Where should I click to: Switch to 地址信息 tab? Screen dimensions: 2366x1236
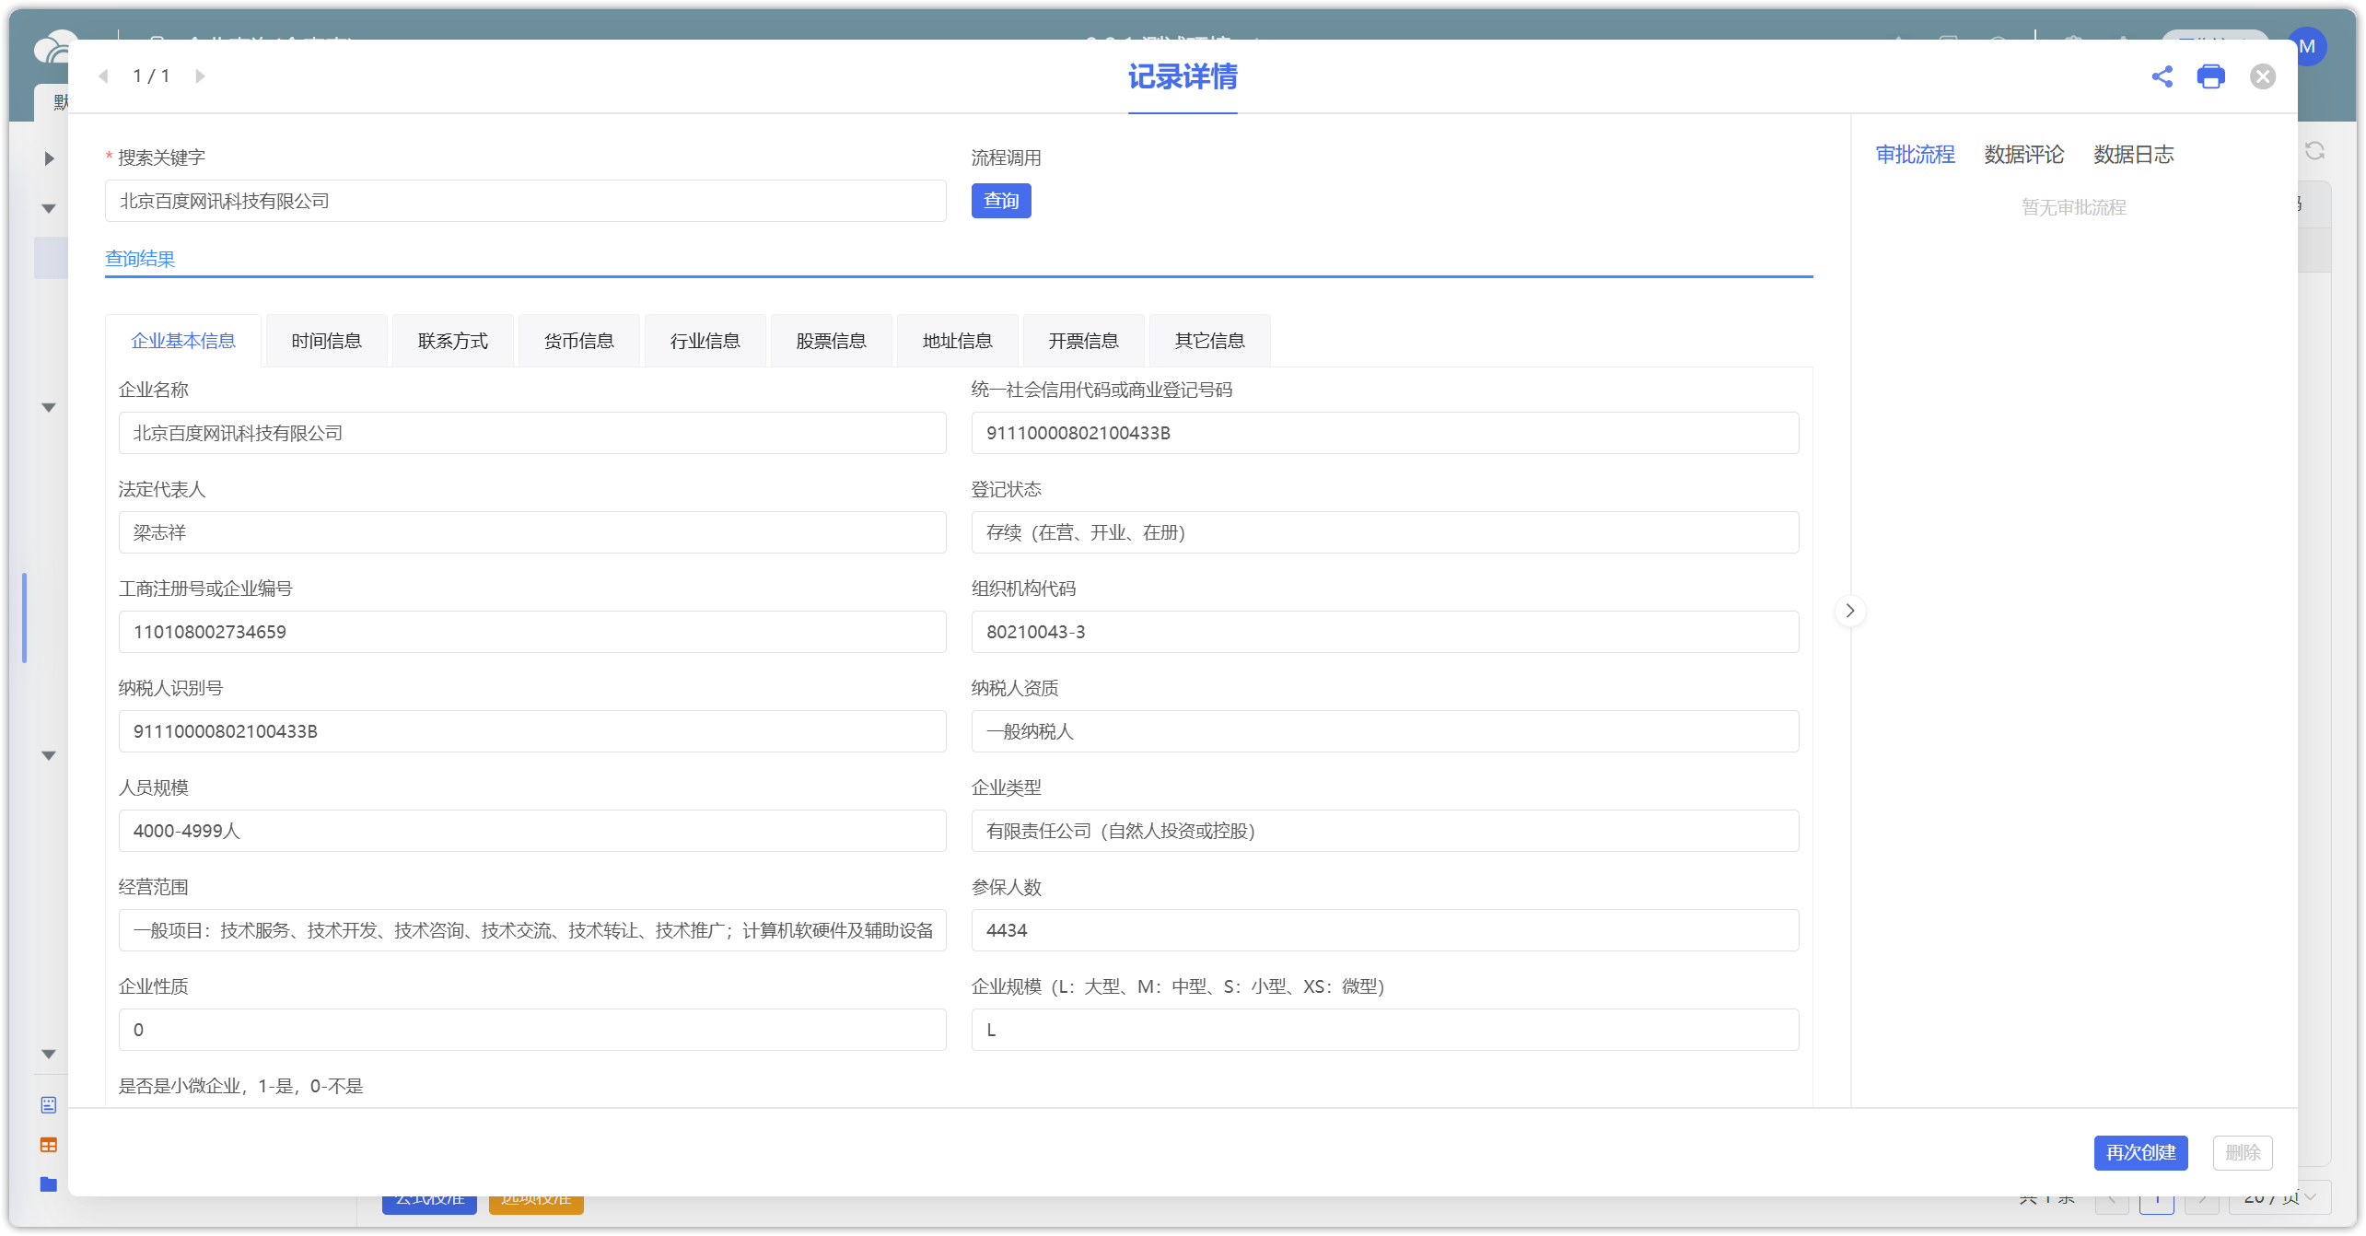point(957,341)
